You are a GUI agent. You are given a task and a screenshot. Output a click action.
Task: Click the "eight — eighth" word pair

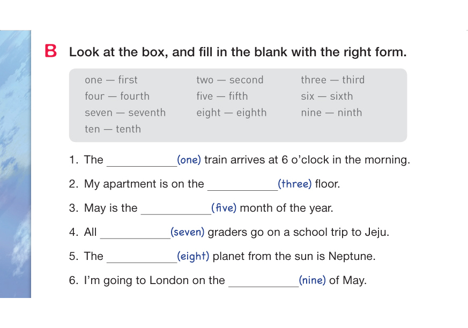pos(231,113)
